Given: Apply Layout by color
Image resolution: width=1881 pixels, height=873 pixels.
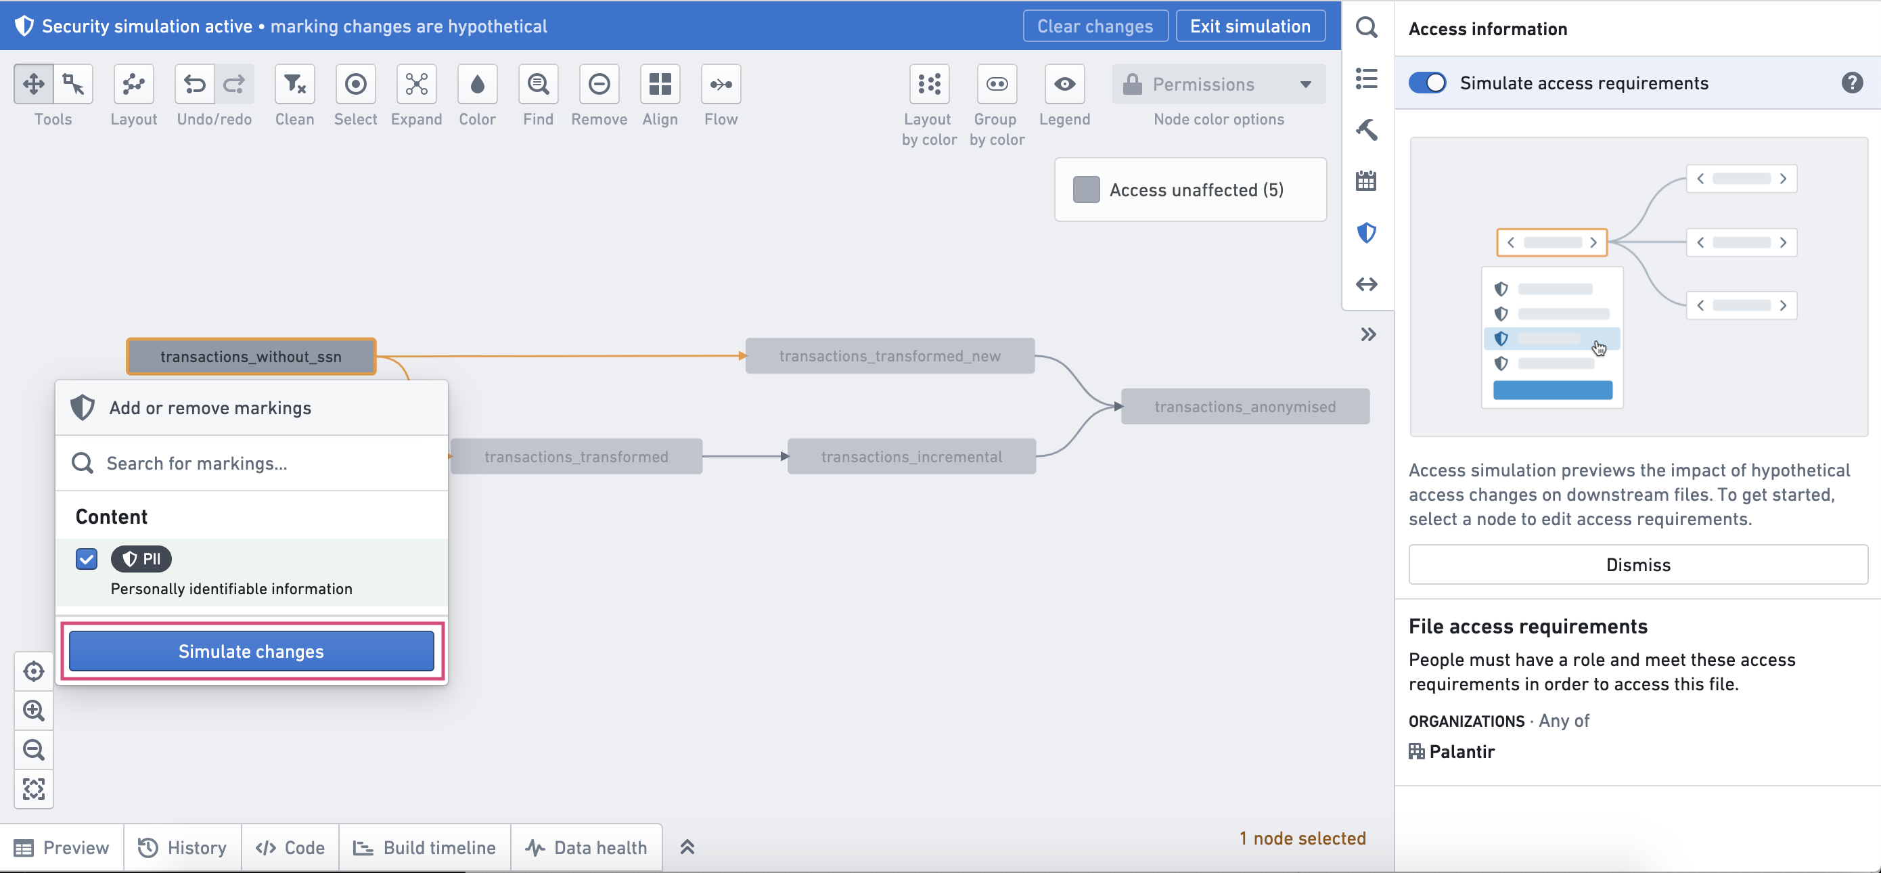Looking at the screenshot, I should [x=929, y=84].
